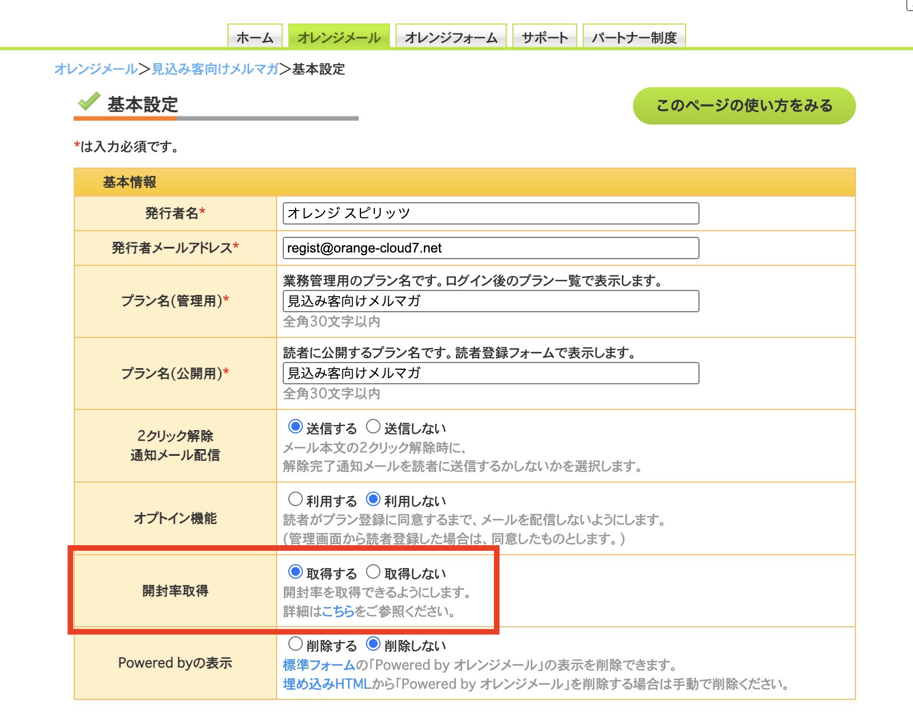Select the 利用する radio for オプトイン機能
The image size is (913, 715).
tap(295, 499)
